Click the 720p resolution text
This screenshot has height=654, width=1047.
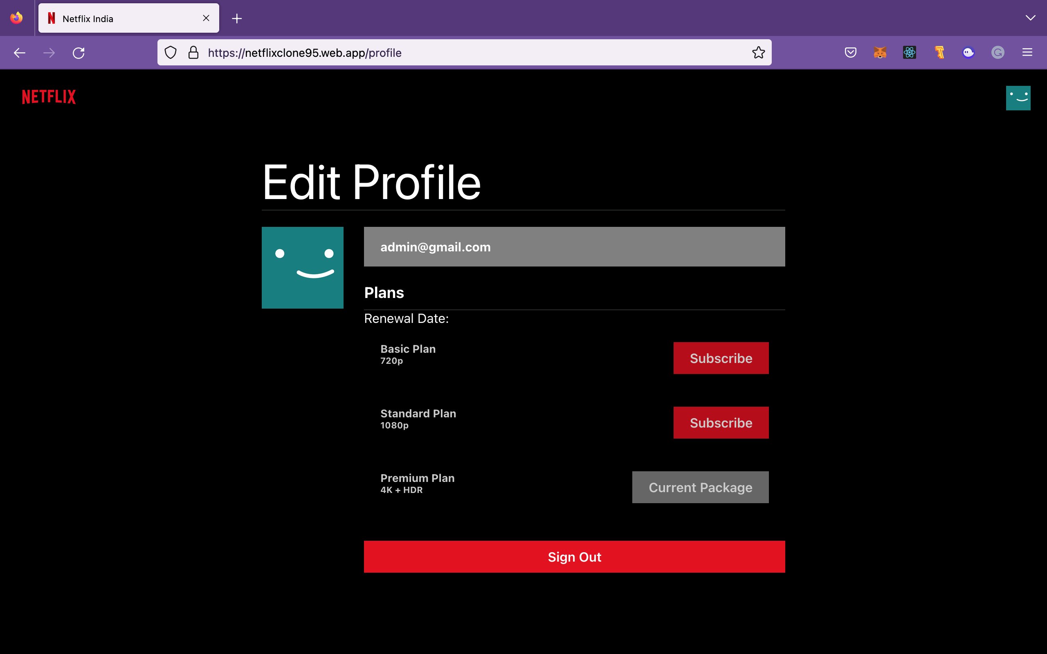(x=391, y=361)
